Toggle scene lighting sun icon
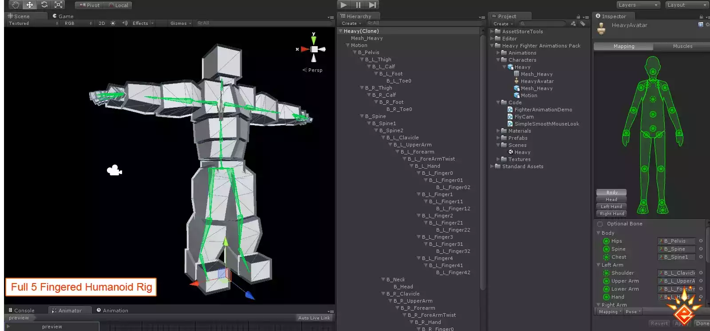The width and height of the screenshot is (710, 331). [x=113, y=23]
